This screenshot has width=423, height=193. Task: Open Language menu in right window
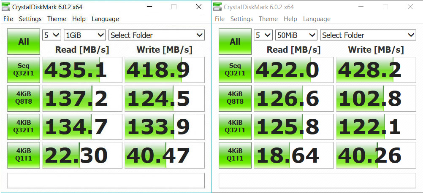(317, 19)
